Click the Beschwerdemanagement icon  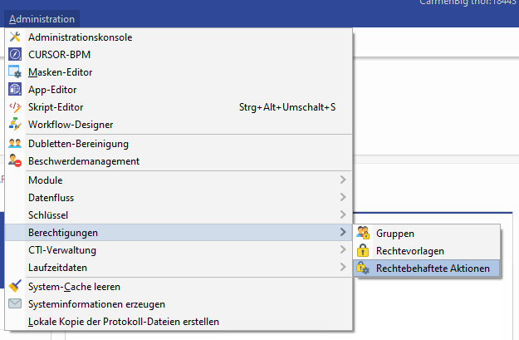(x=14, y=161)
